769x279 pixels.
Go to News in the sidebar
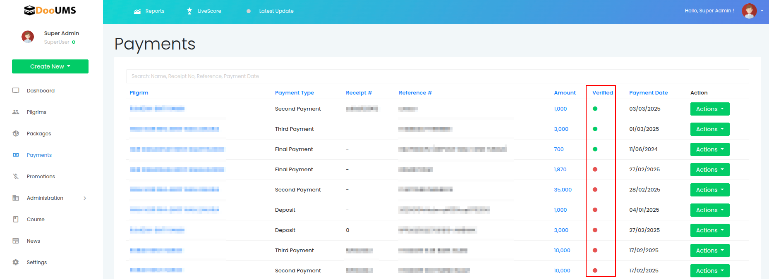[34, 241]
